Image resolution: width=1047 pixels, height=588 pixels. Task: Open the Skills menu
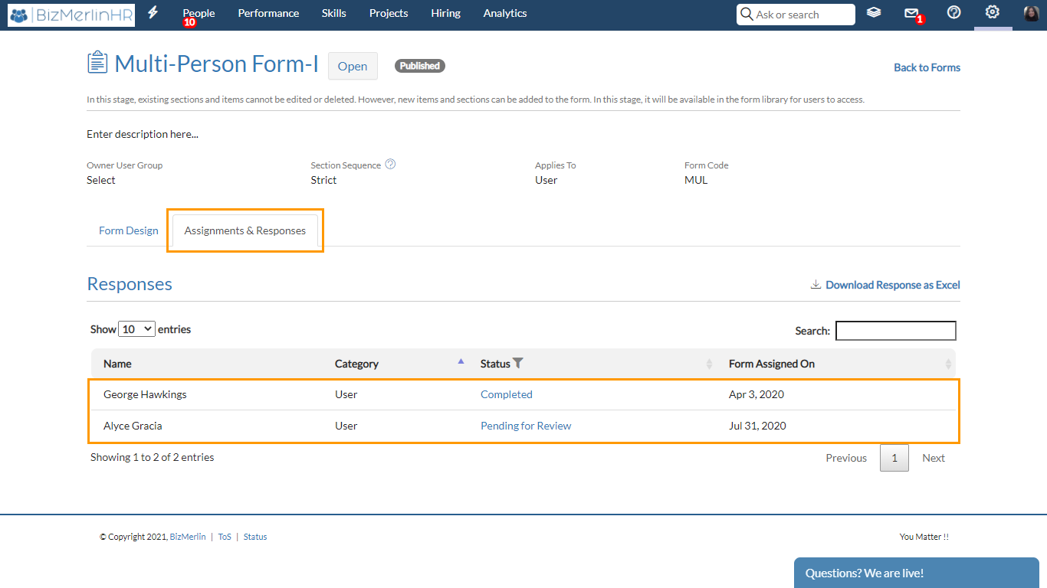[x=334, y=13]
